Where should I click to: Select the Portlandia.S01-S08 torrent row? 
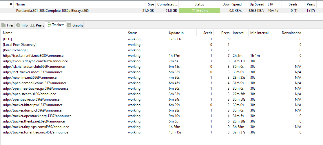[x=162, y=11]
